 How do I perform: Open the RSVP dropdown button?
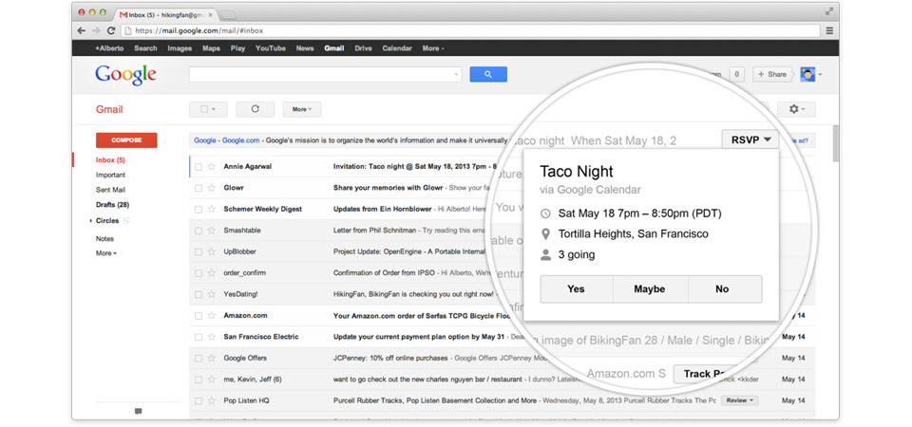750,139
